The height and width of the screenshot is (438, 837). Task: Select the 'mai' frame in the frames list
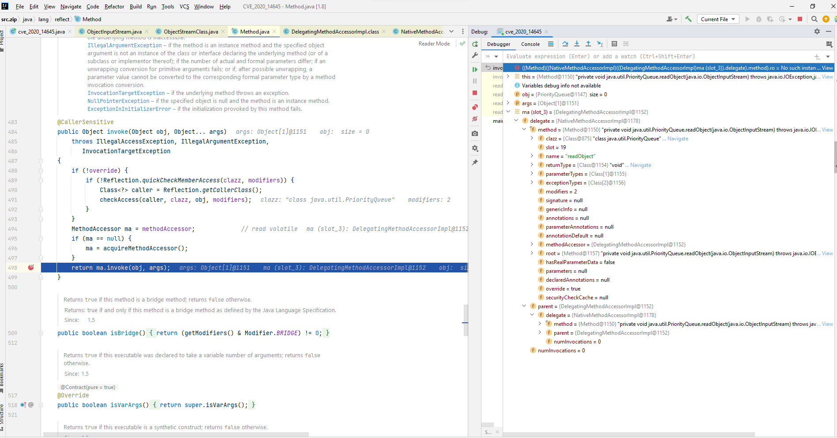click(497, 121)
